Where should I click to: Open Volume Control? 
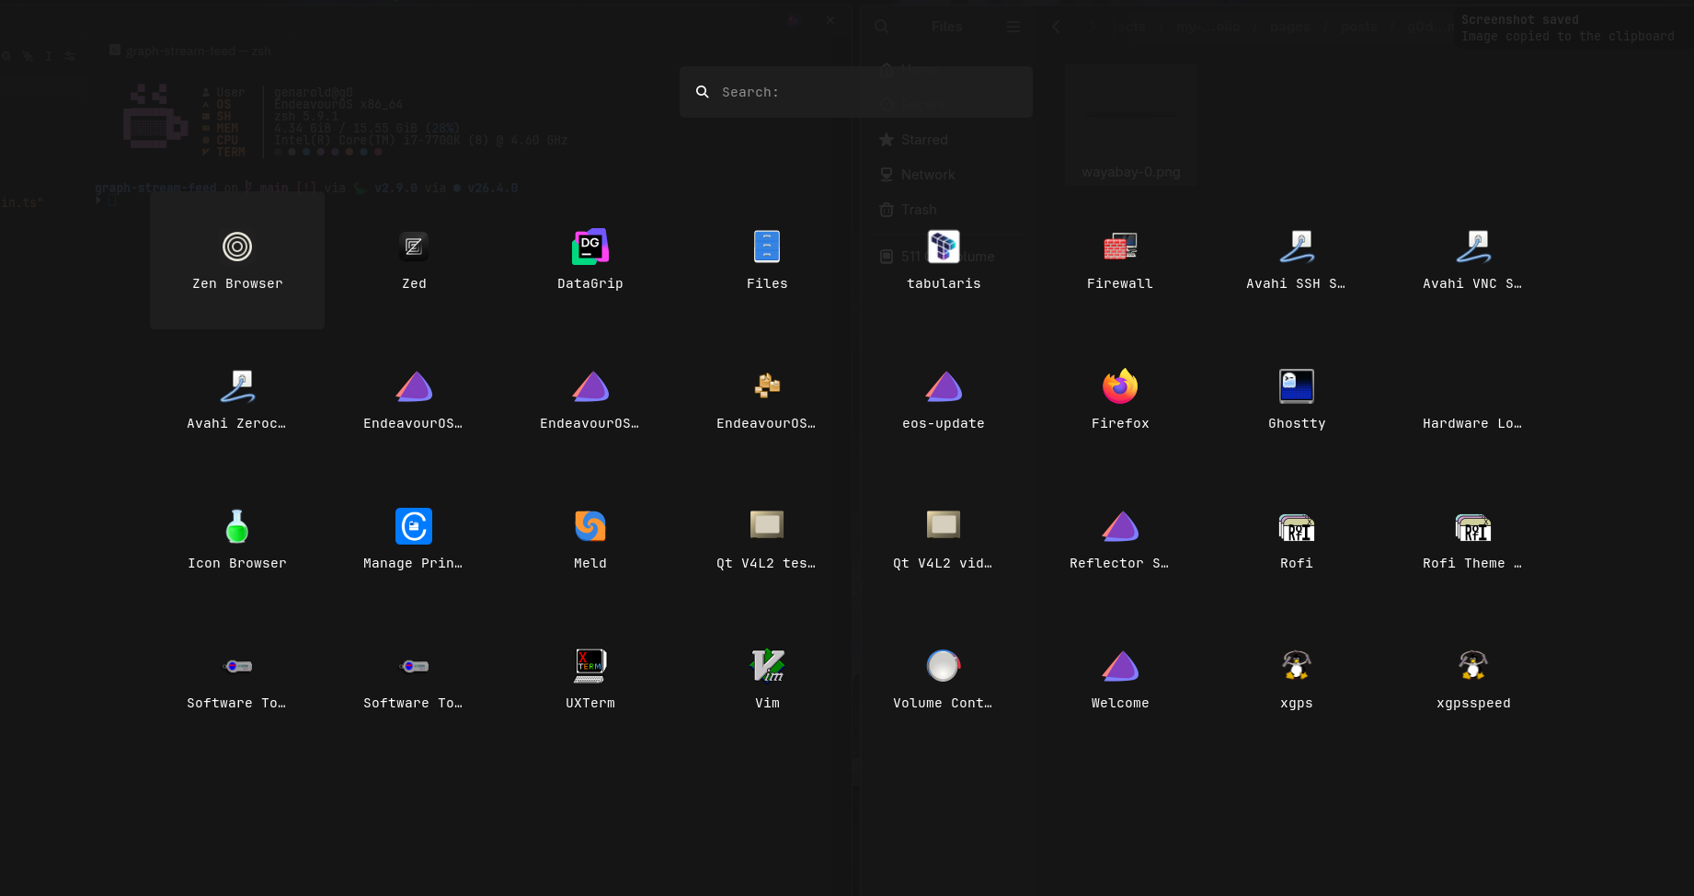pos(944,681)
